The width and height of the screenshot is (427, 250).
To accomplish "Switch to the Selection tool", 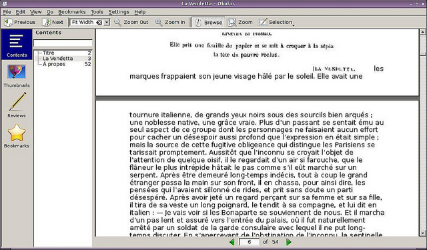I will tap(276, 22).
